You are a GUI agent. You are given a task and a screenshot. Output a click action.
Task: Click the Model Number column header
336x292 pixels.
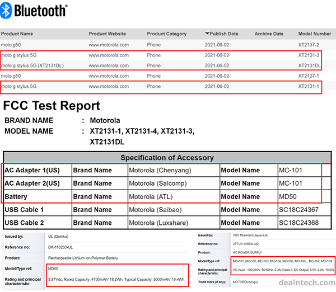click(315, 34)
